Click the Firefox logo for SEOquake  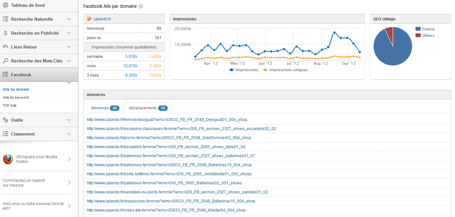pos(8,159)
